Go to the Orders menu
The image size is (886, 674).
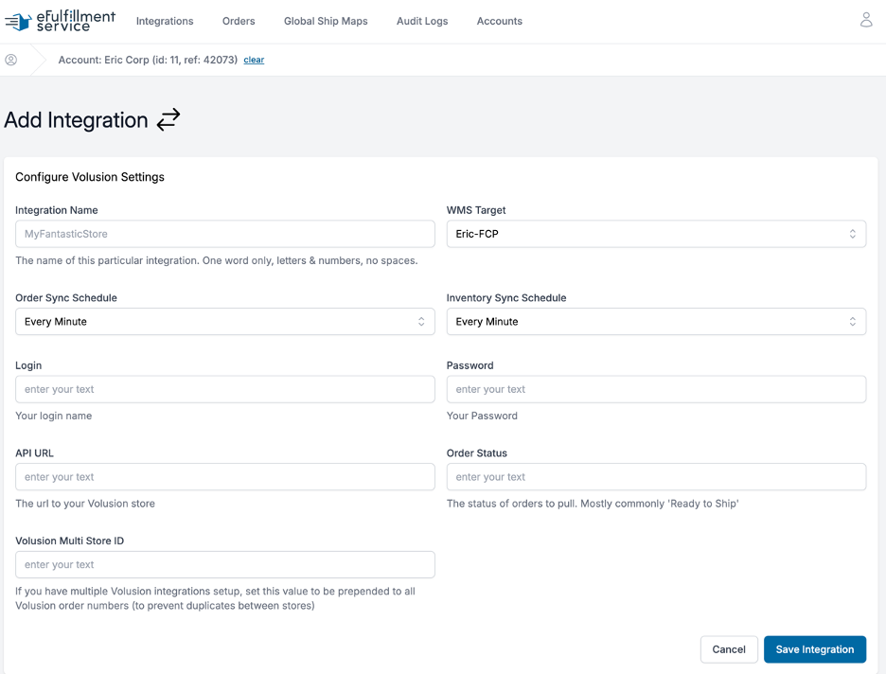tap(239, 21)
